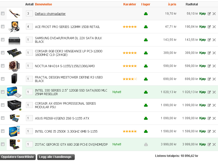The width and height of the screenshot is (218, 161).
Task: Edit the NOCTUA NH-D14 row
Action: 209,66
